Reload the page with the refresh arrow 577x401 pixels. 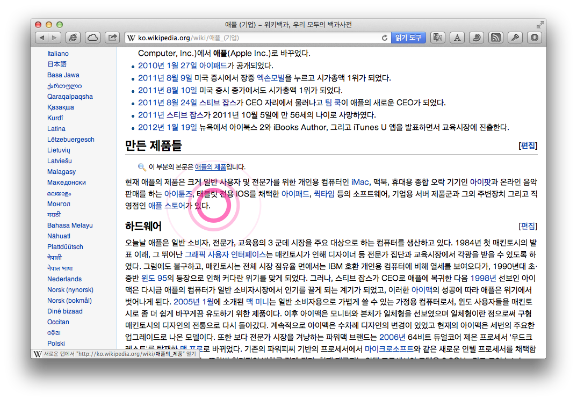point(385,38)
